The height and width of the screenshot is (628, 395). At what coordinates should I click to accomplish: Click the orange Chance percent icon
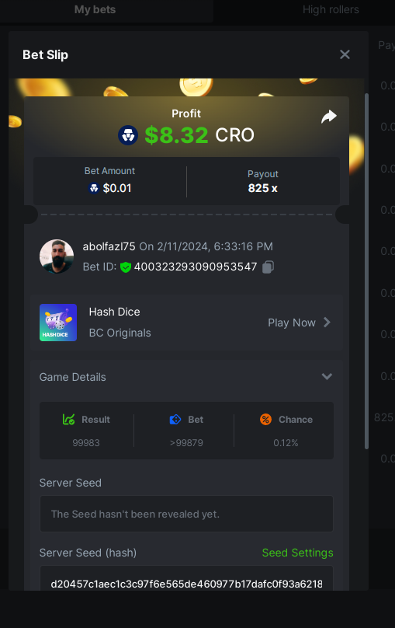(x=265, y=420)
